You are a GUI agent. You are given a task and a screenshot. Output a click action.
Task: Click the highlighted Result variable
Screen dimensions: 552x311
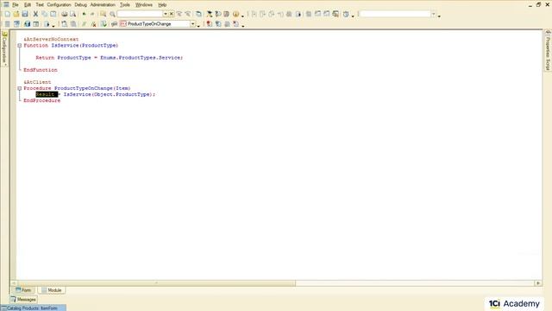click(x=47, y=94)
